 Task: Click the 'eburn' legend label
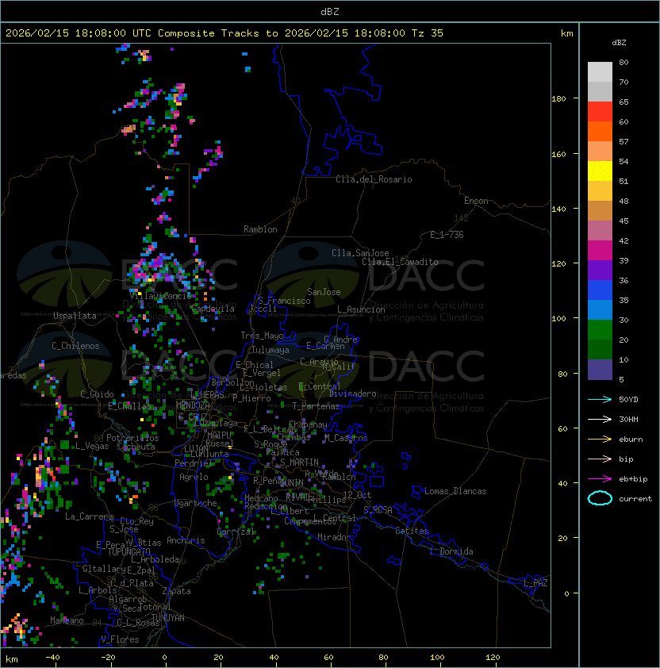631,440
